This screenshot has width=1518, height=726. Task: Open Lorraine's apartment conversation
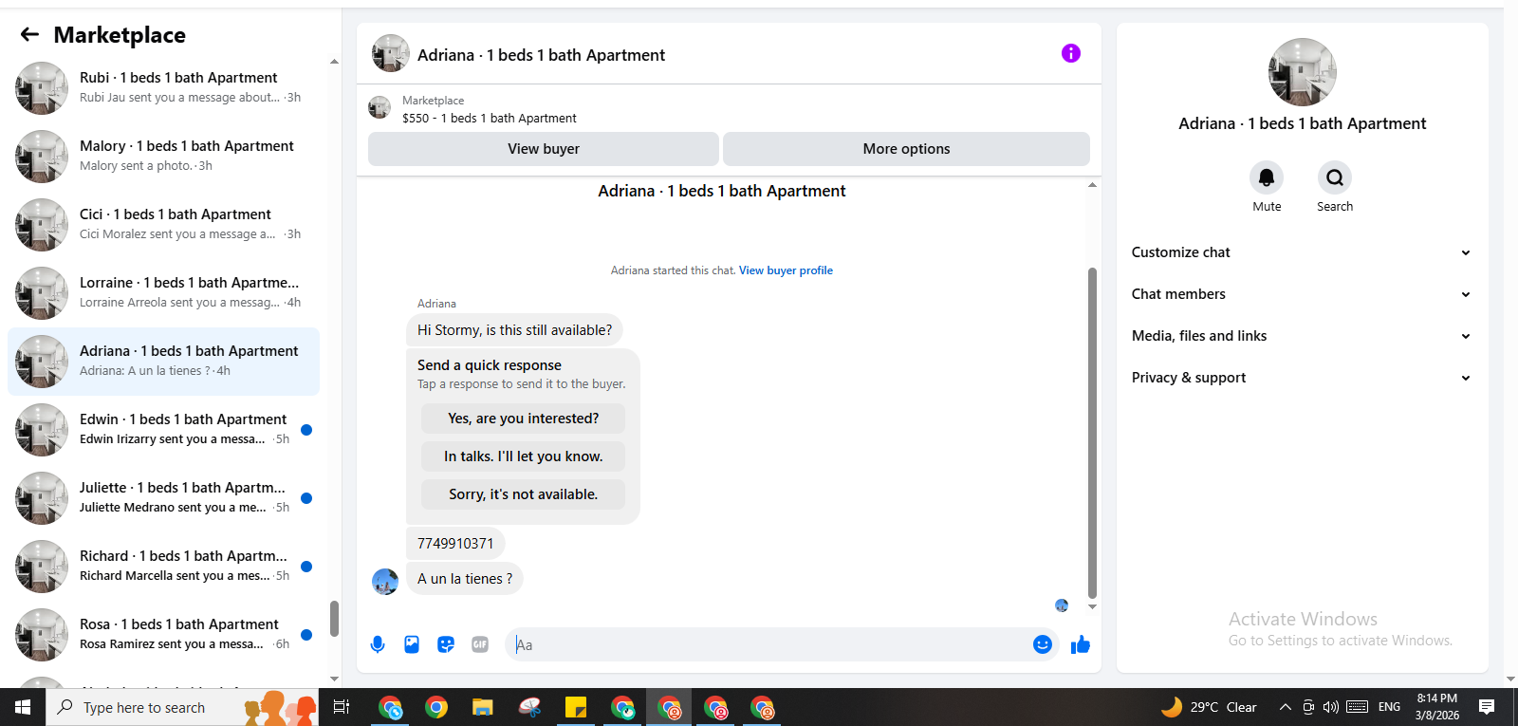pyautogui.click(x=163, y=292)
